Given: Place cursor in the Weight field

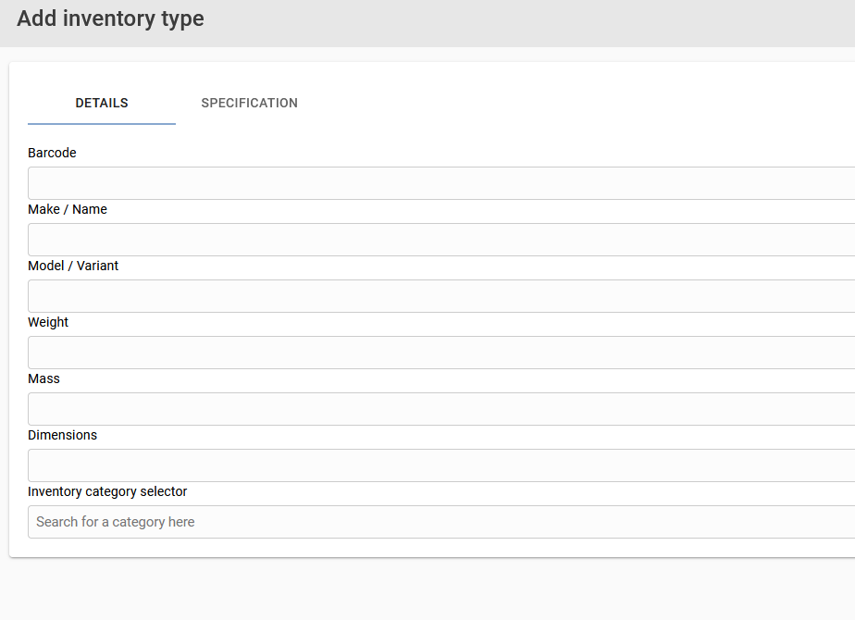Looking at the screenshot, I should pos(441,353).
